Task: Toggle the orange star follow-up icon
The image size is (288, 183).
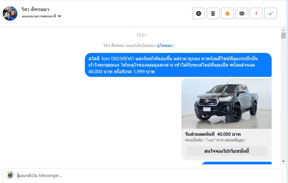Action: click(x=228, y=13)
